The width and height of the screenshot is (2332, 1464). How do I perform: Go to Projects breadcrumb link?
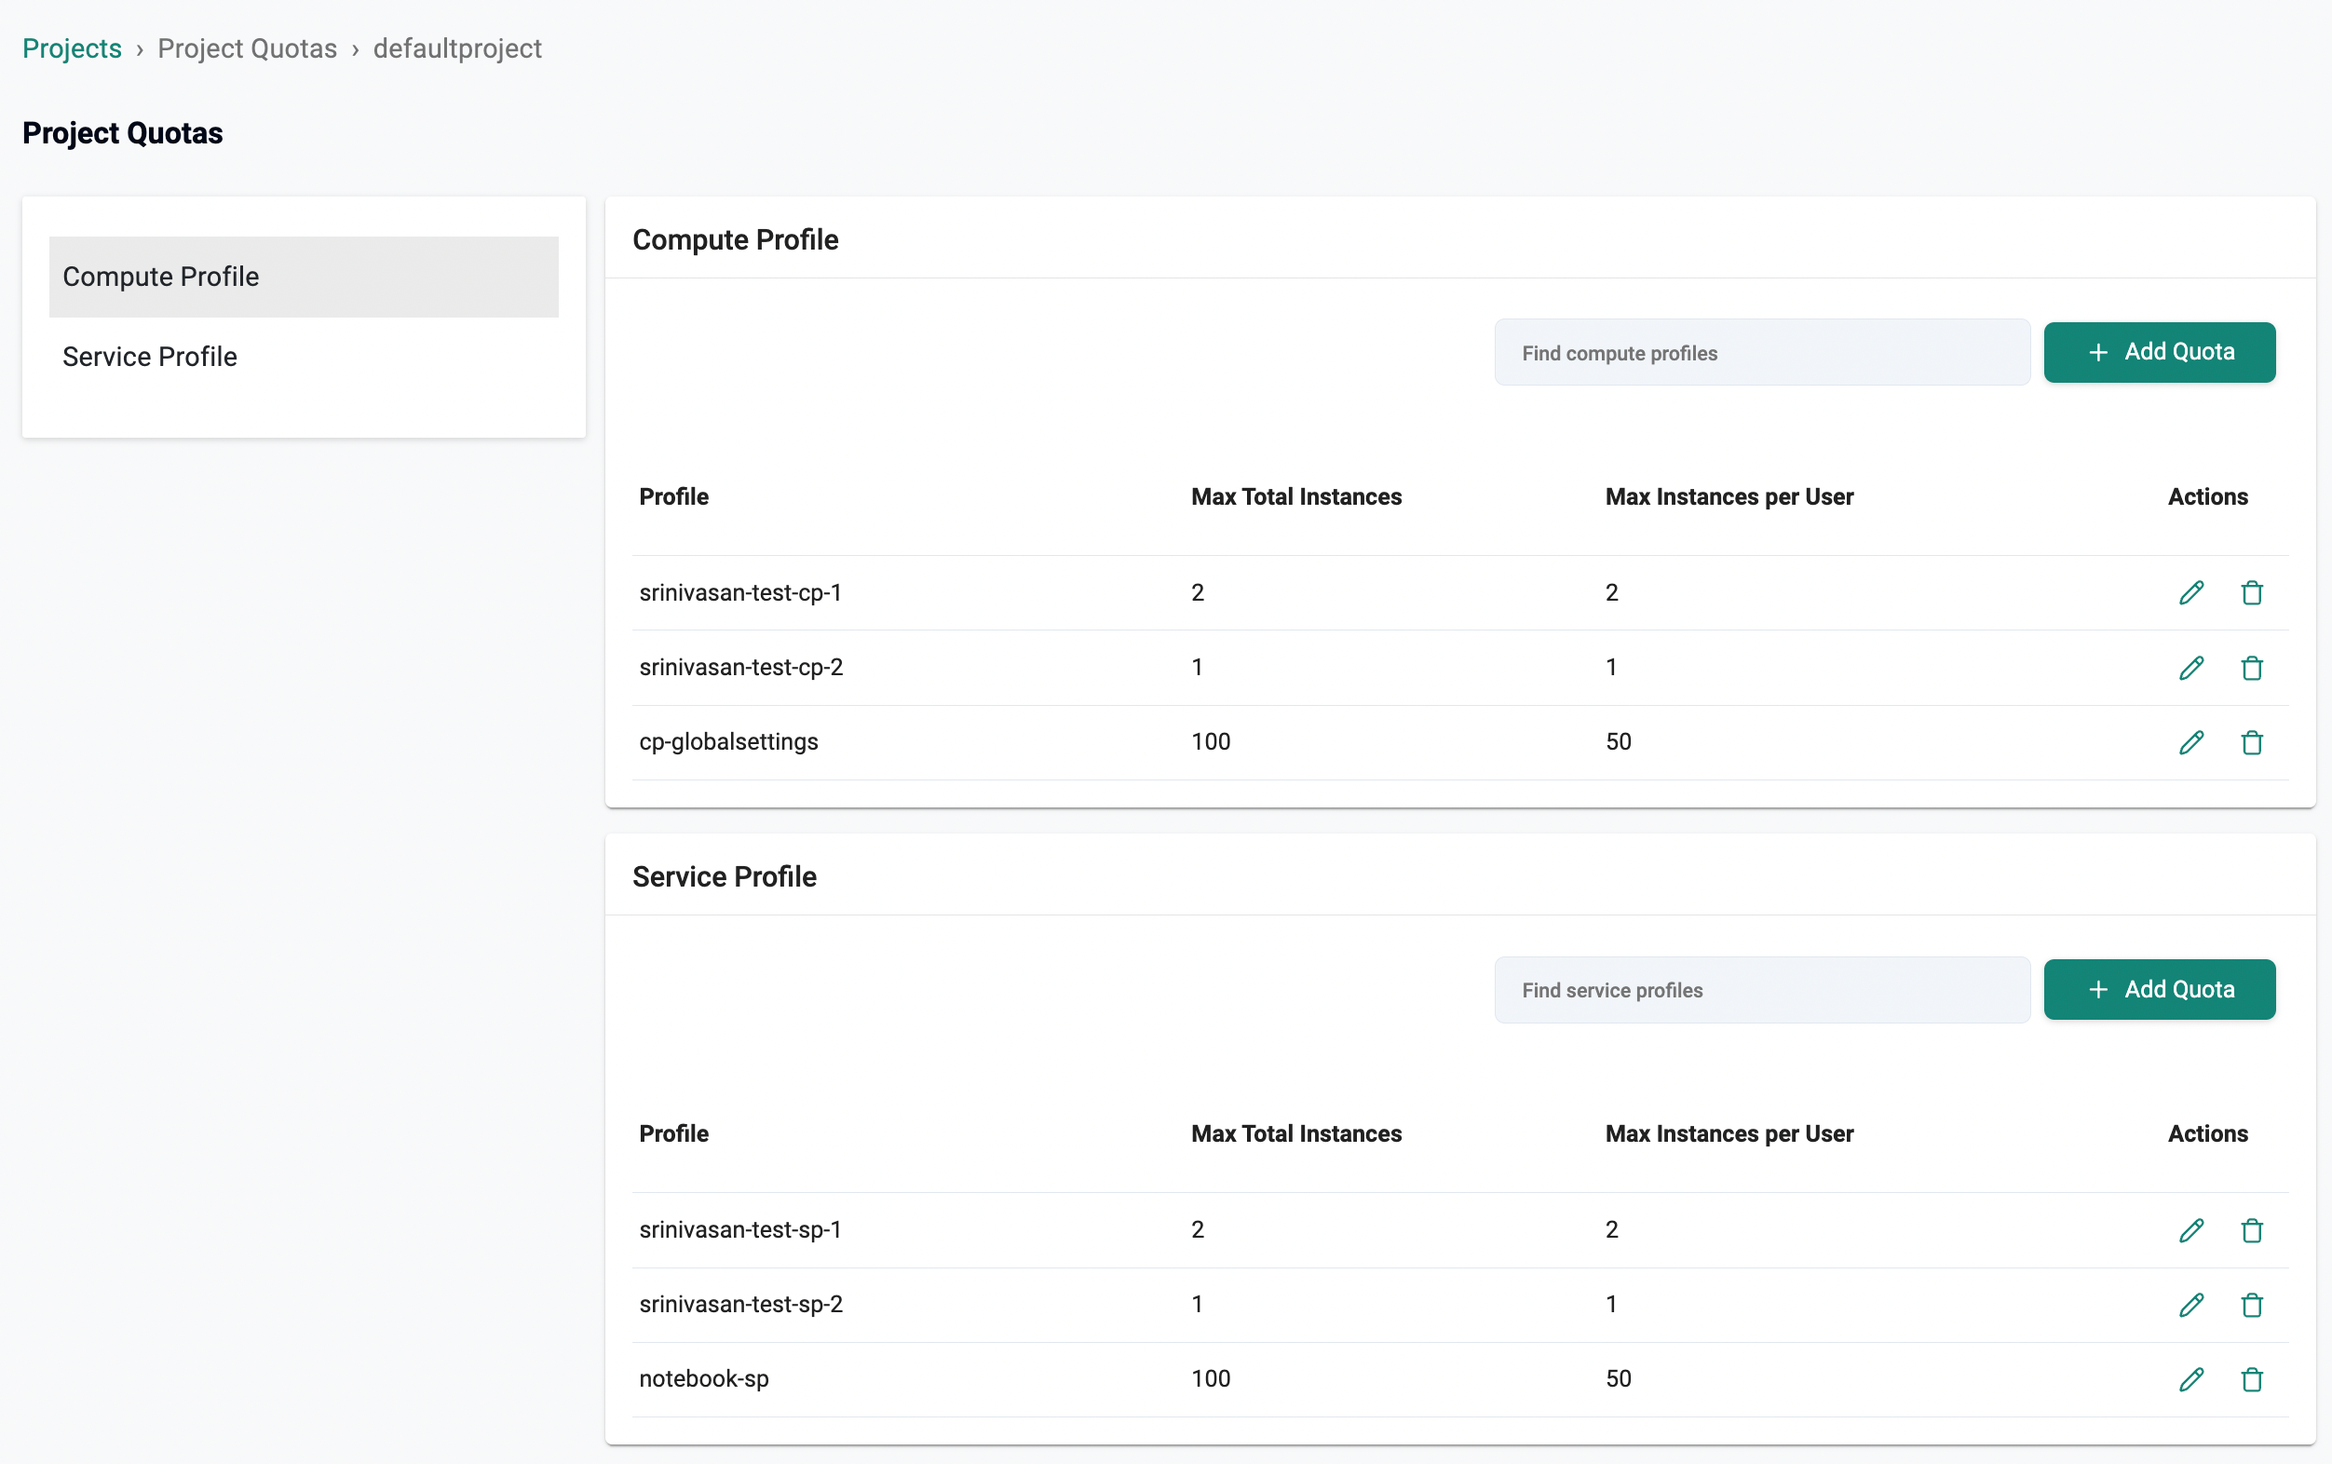click(x=72, y=48)
